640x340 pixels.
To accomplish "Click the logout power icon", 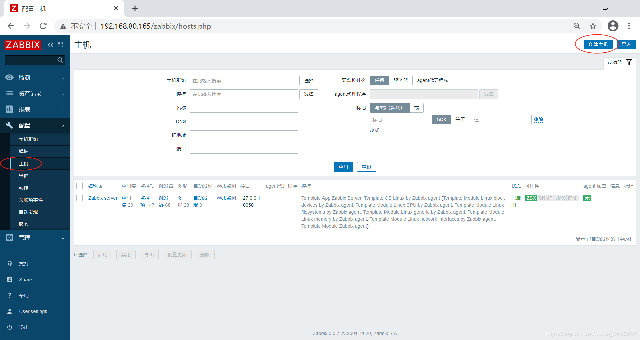I will (10, 327).
